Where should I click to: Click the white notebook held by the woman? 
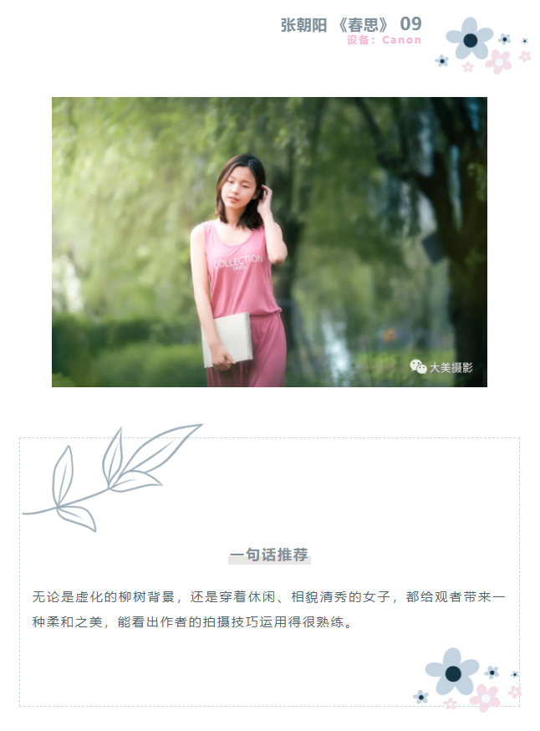coord(227,340)
